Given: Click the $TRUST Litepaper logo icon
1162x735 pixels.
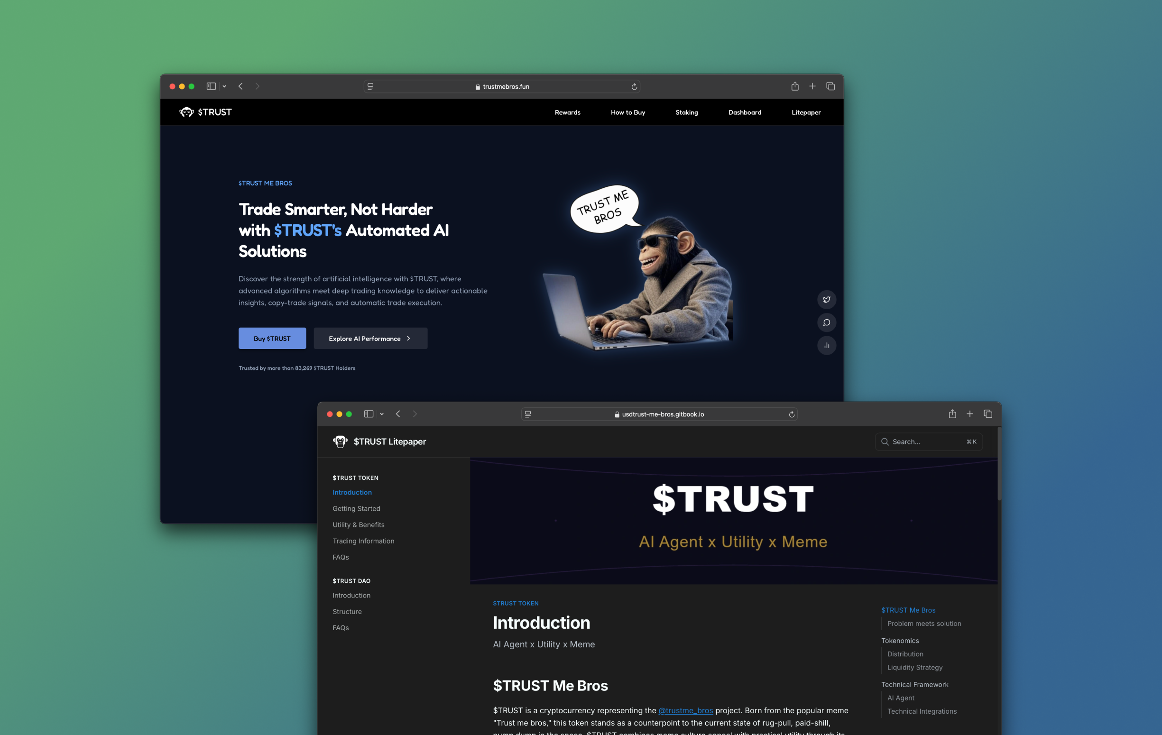Looking at the screenshot, I should pyautogui.click(x=340, y=441).
